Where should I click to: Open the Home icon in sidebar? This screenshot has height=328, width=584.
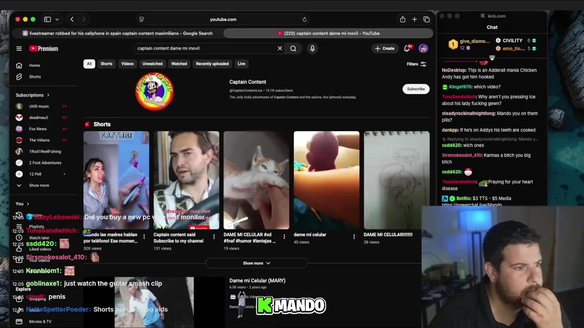pyautogui.click(x=19, y=65)
